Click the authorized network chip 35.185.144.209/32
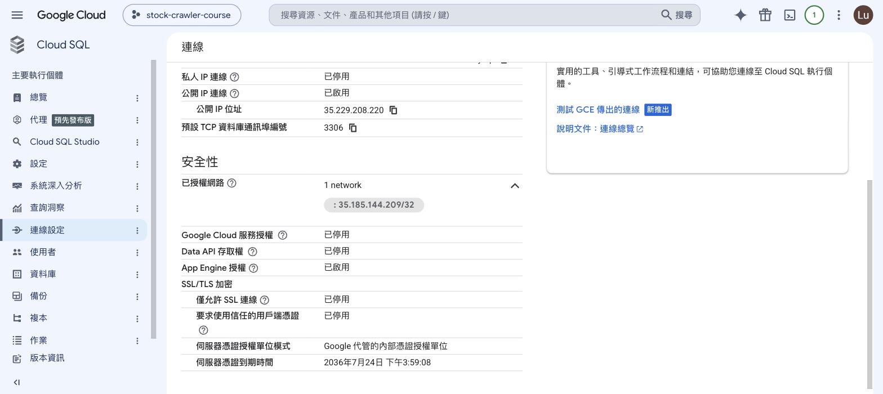 374,205
